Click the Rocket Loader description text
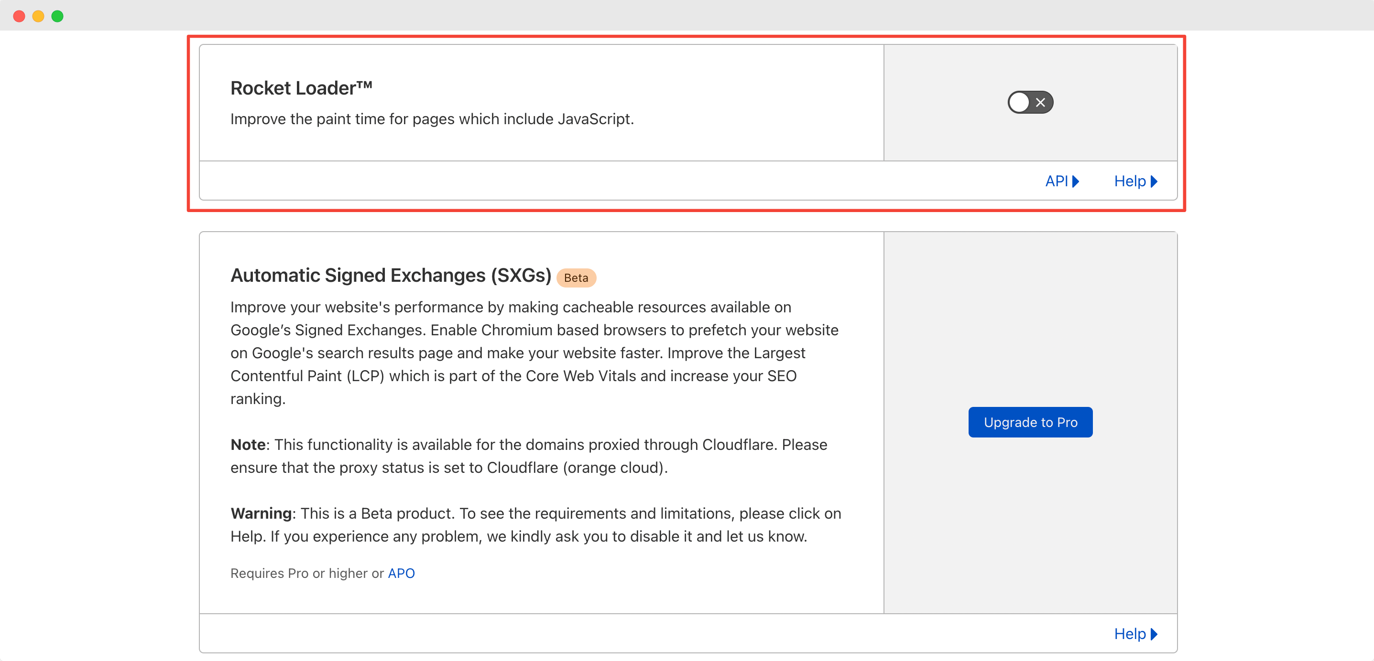Image resolution: width=1374 pixels, height=661 pixels. pos(432,119)
